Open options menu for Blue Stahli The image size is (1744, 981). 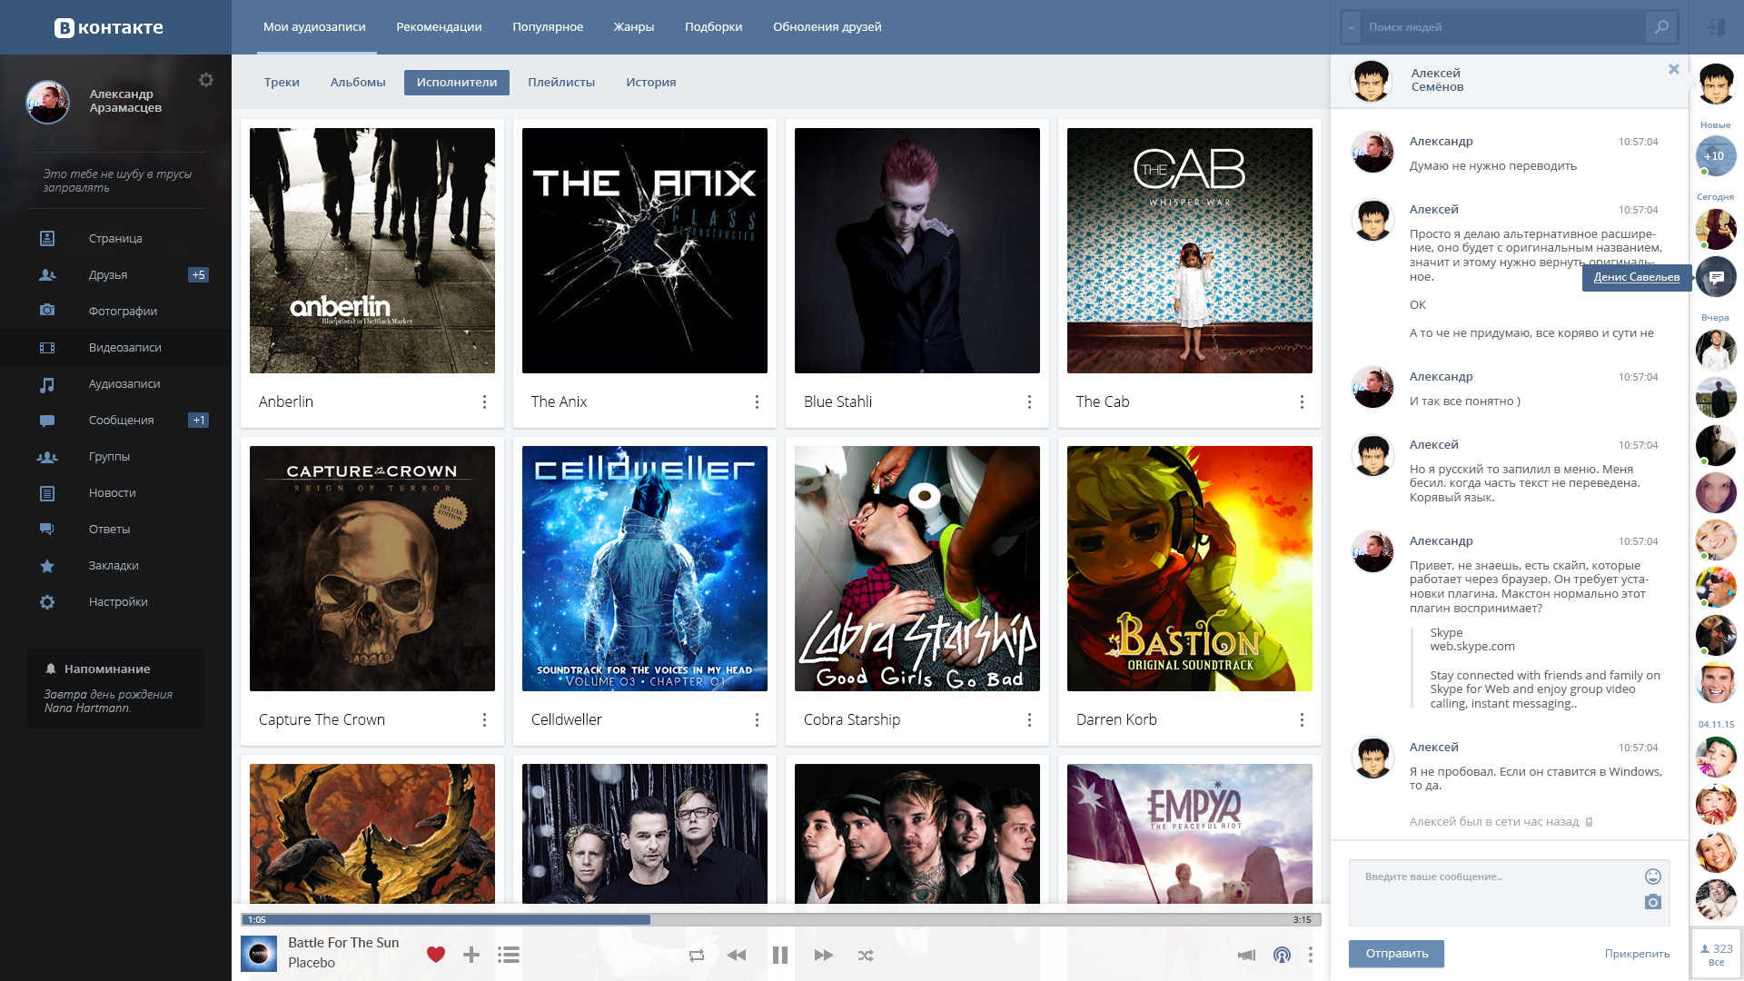click(x=1029, y=401)
